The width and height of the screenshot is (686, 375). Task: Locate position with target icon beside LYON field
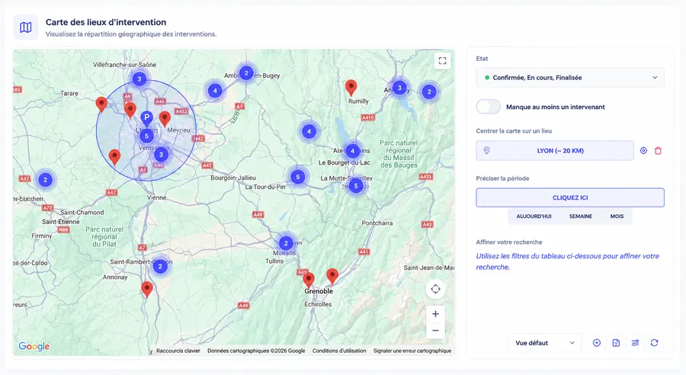pyautogui.click(x=643, y=150)
